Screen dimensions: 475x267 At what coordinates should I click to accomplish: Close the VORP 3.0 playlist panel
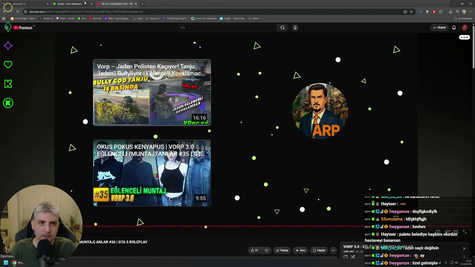coord(464,248)
